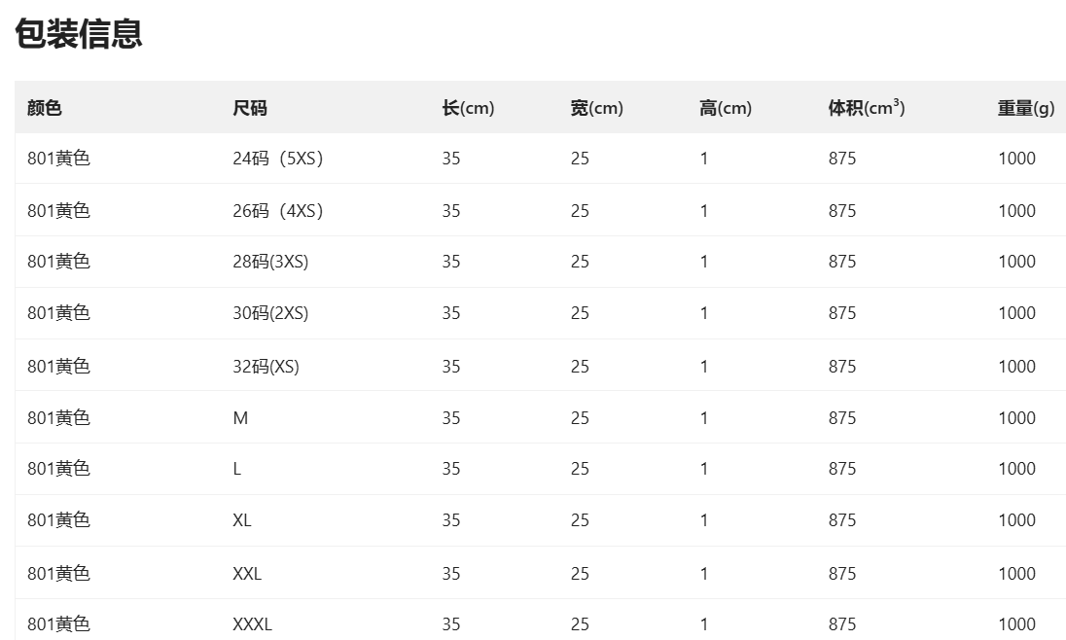Click length 35 in the 32码(XS) row
The height and width of the screenshot is (640, 1066).
[x=451, y=367]
